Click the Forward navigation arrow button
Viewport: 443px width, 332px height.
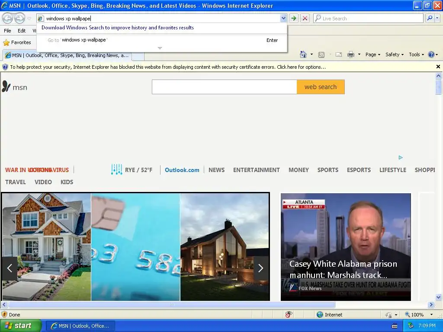19,18
